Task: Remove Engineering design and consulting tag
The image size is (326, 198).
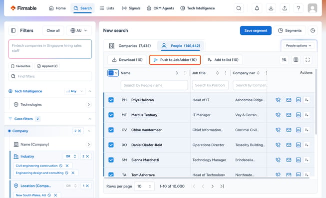Action: (x=73, y=173)
